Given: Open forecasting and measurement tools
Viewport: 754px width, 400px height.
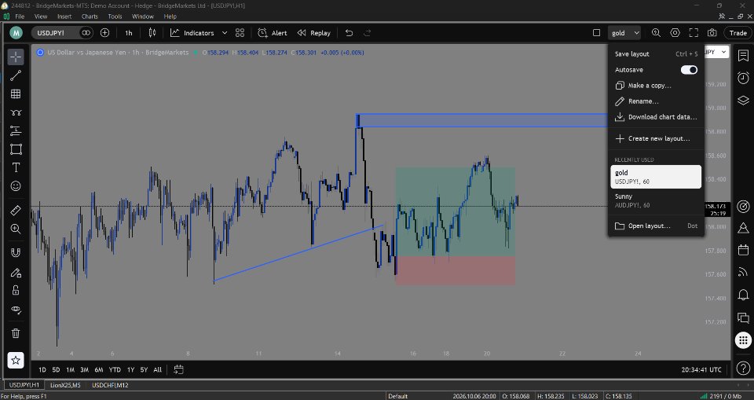Looking at the screenshot, I should tap(16, 130).
